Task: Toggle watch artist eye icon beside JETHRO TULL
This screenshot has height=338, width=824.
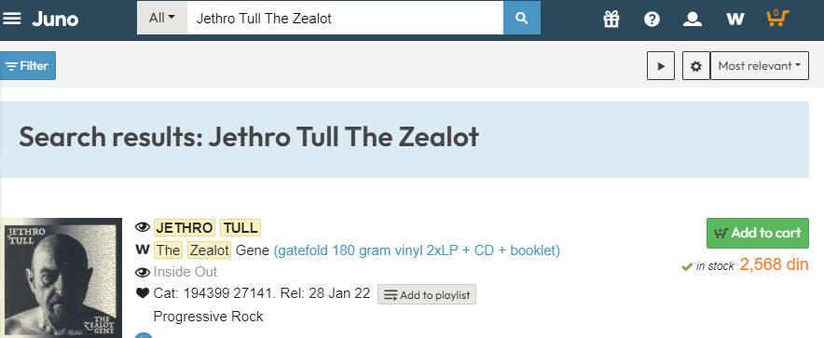Action: click(x=143, y=228)
